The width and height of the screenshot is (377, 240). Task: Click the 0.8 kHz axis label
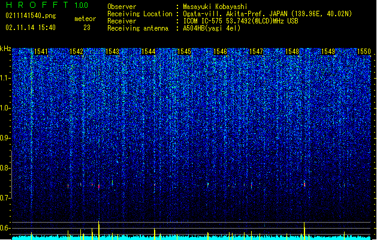5,168
